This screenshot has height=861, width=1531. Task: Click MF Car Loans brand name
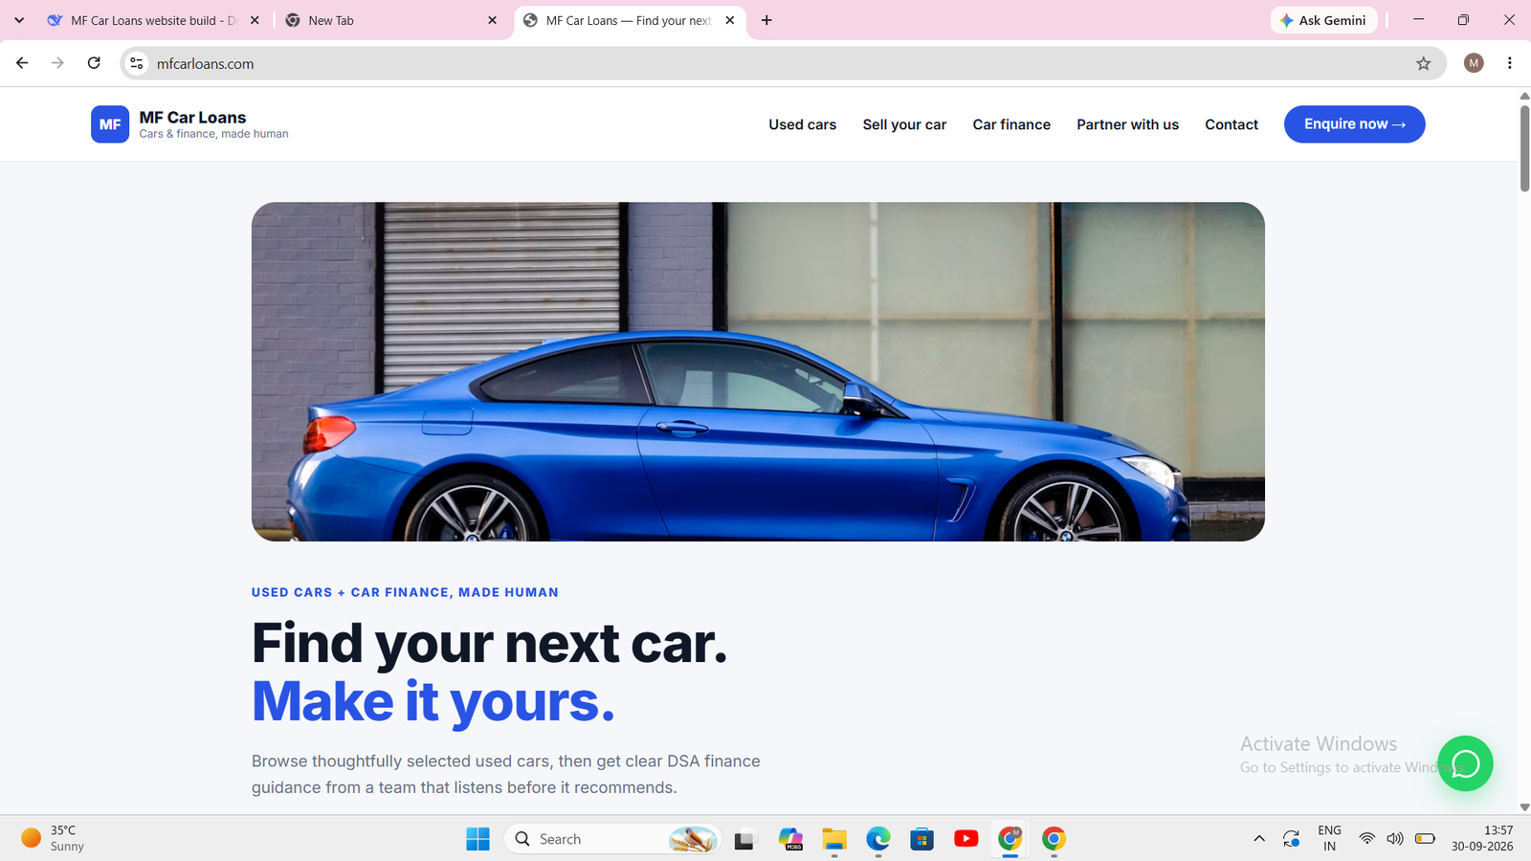tap(192, 117)
